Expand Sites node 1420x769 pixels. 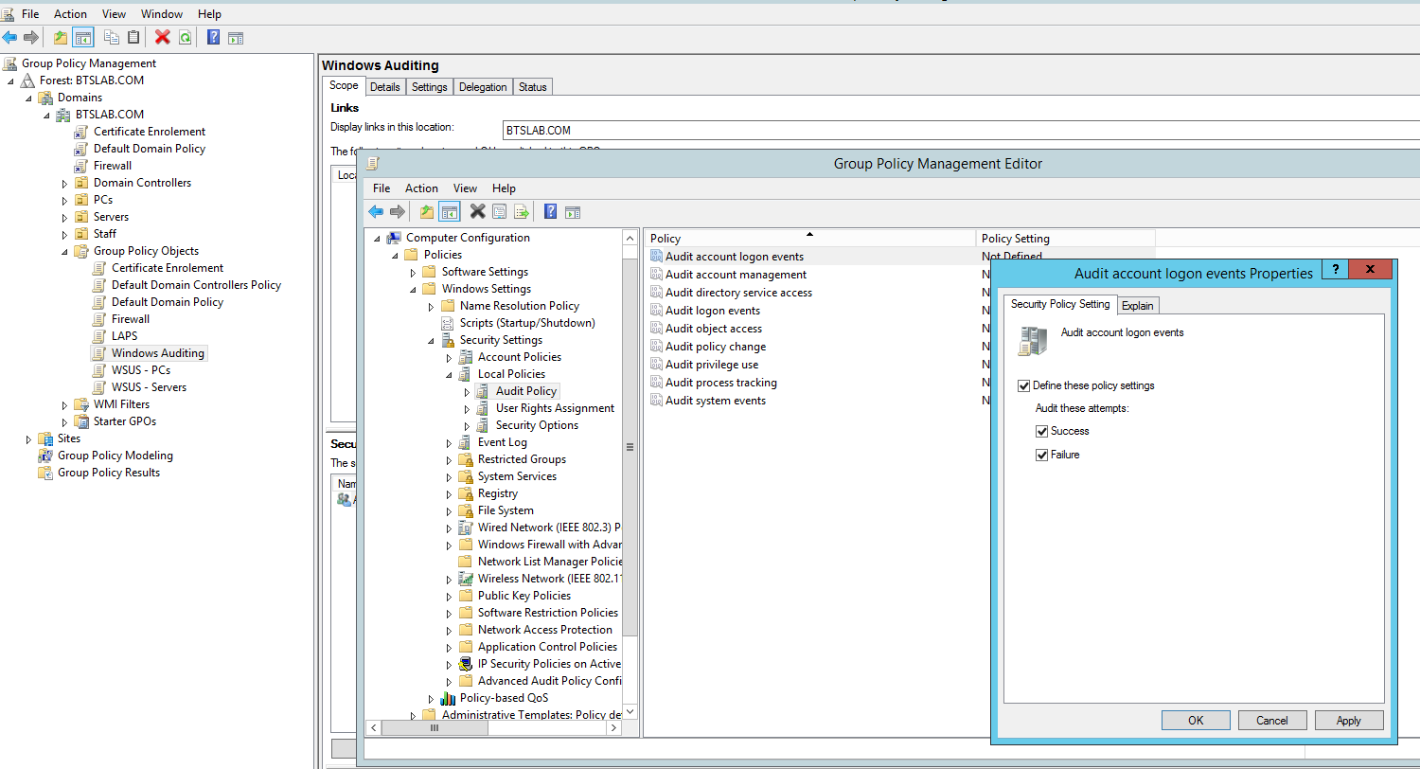coord(28,438)
